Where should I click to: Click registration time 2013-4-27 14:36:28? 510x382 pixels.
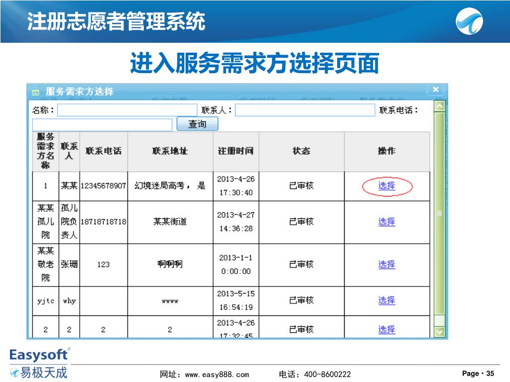(236, 222)
